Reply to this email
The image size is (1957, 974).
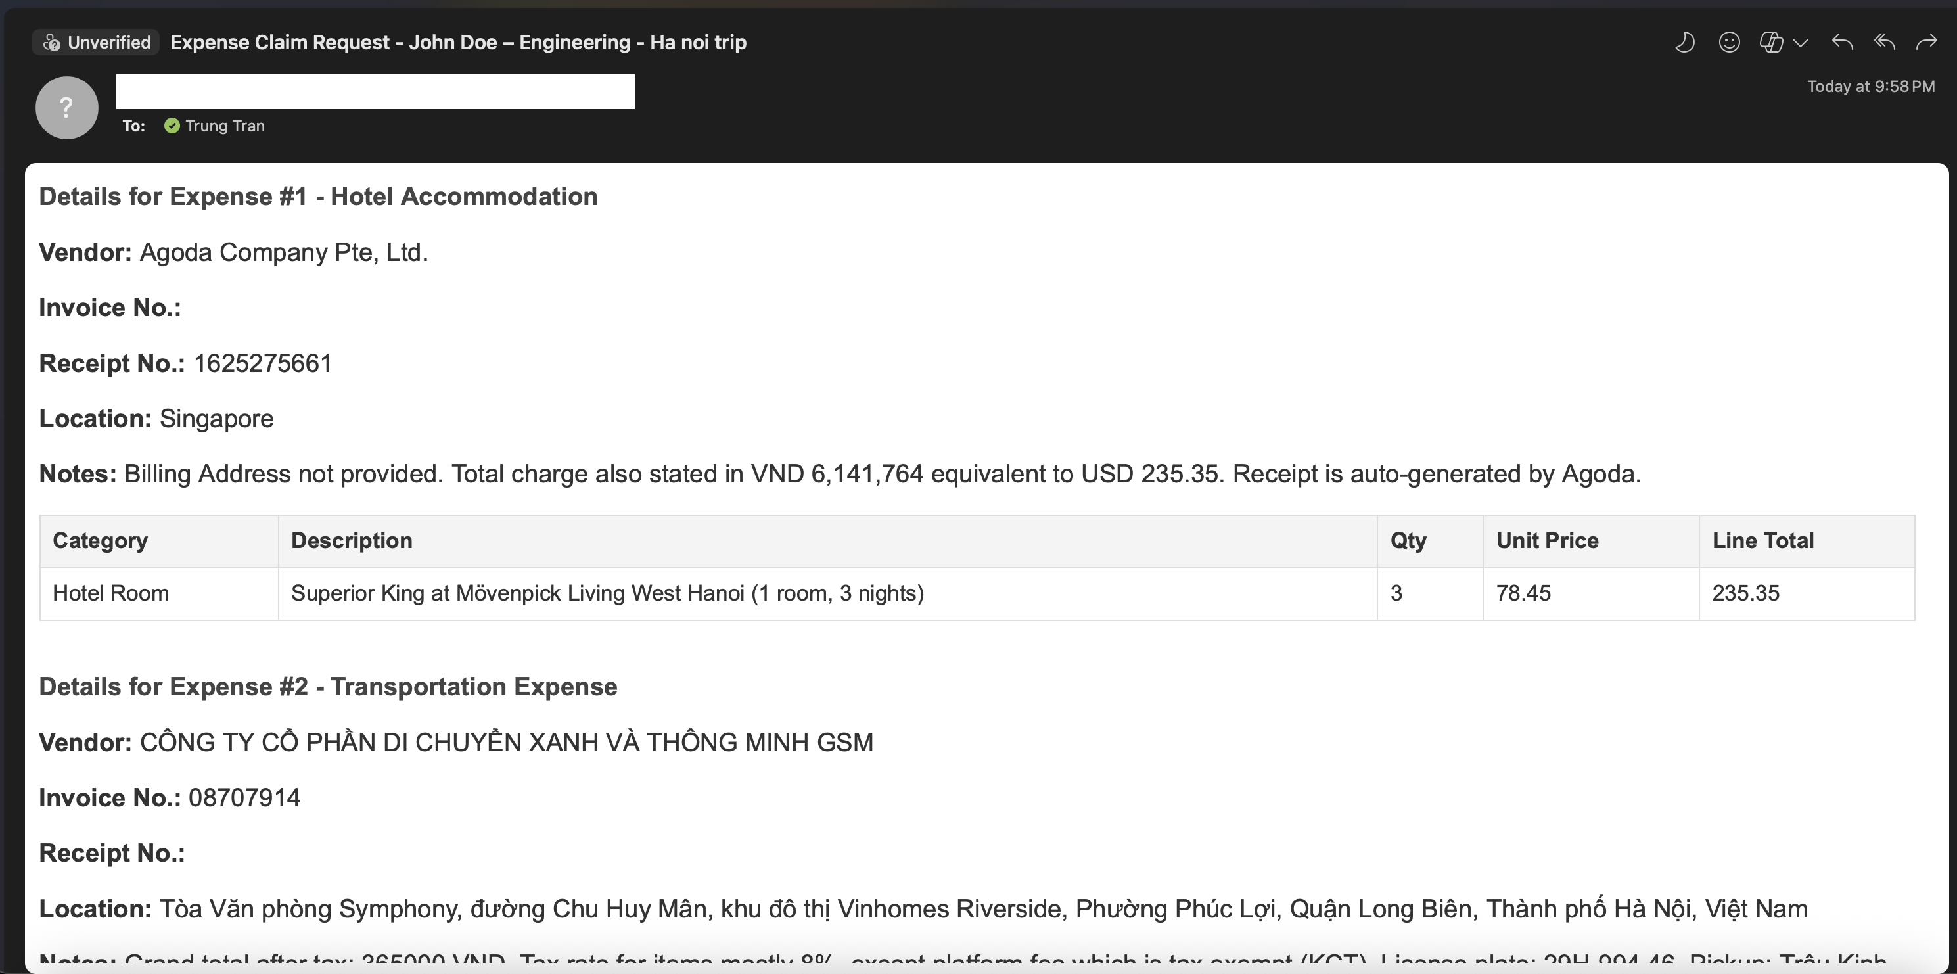pos(1842,42)
